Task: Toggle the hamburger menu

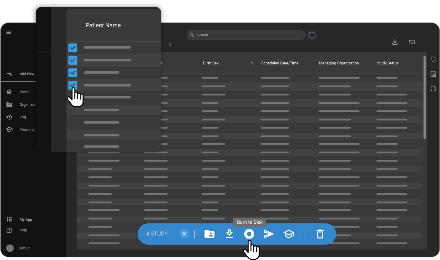Action: pos(9,32)
